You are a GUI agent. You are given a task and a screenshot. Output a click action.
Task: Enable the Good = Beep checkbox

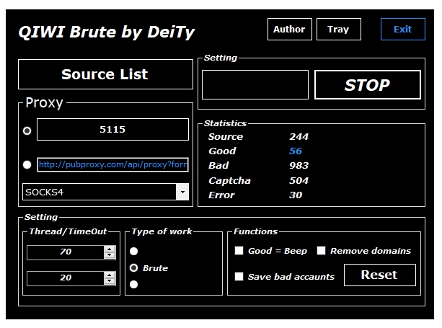[239, 251]
